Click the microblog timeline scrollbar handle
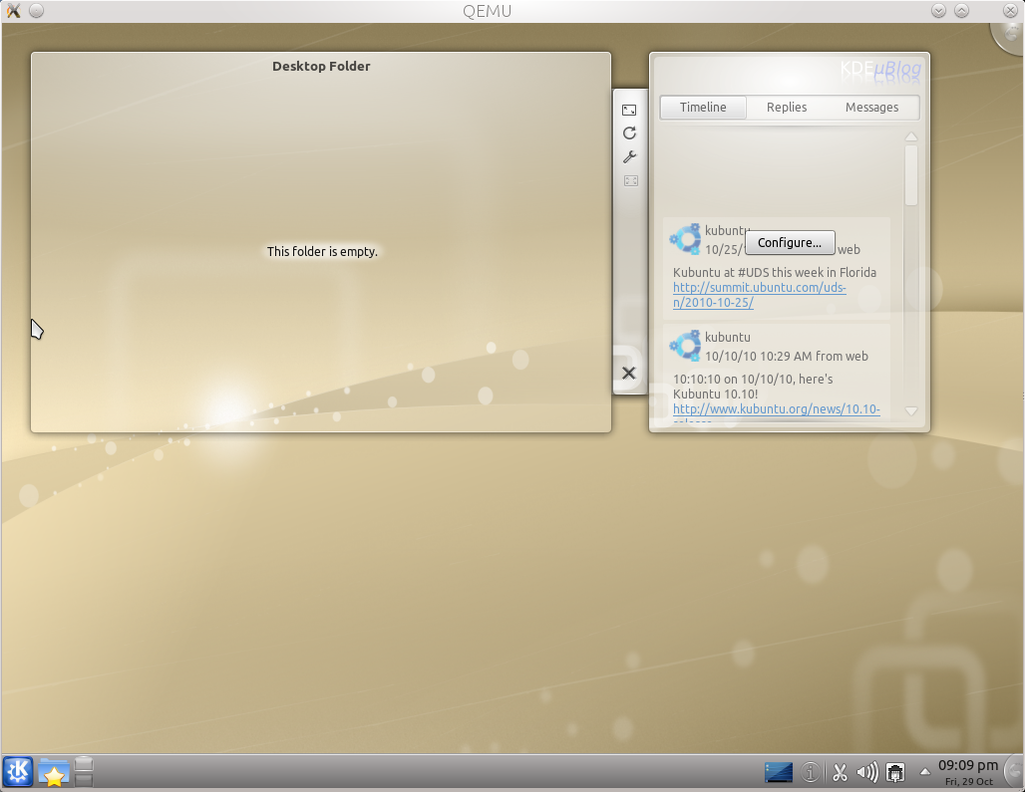The width and height of the screenshot is (1025, 792). tap(911, 175)
